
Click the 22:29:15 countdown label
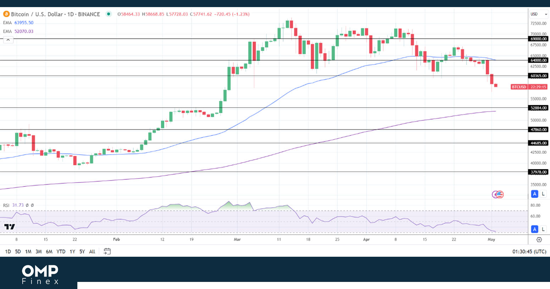click(x=538, y=87)
